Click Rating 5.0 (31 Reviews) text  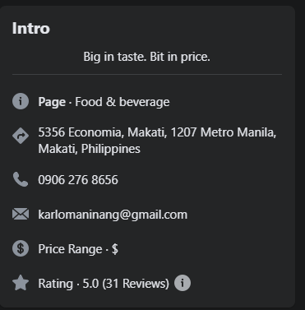point(104,284)
